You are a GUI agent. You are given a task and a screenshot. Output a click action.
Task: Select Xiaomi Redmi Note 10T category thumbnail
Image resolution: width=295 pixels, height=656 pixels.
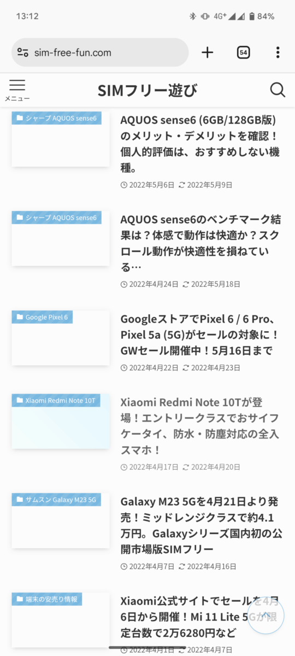tap(61, 421)
